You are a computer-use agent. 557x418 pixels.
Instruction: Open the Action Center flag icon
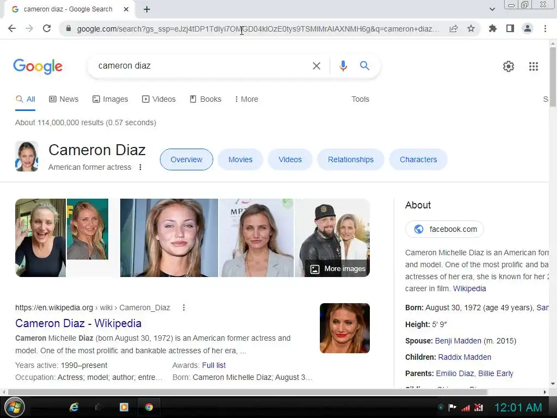pyautogui.click(x=452, y=407)
